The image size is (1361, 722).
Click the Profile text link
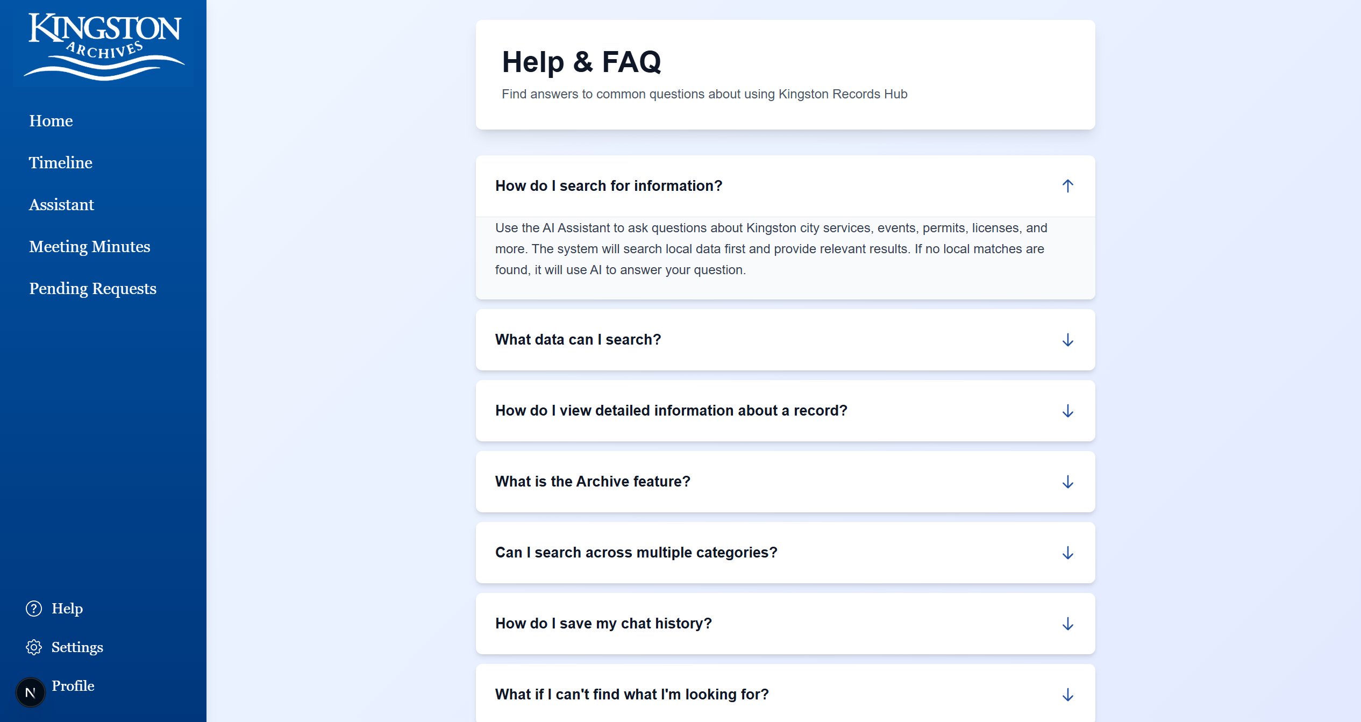(73, 686)
